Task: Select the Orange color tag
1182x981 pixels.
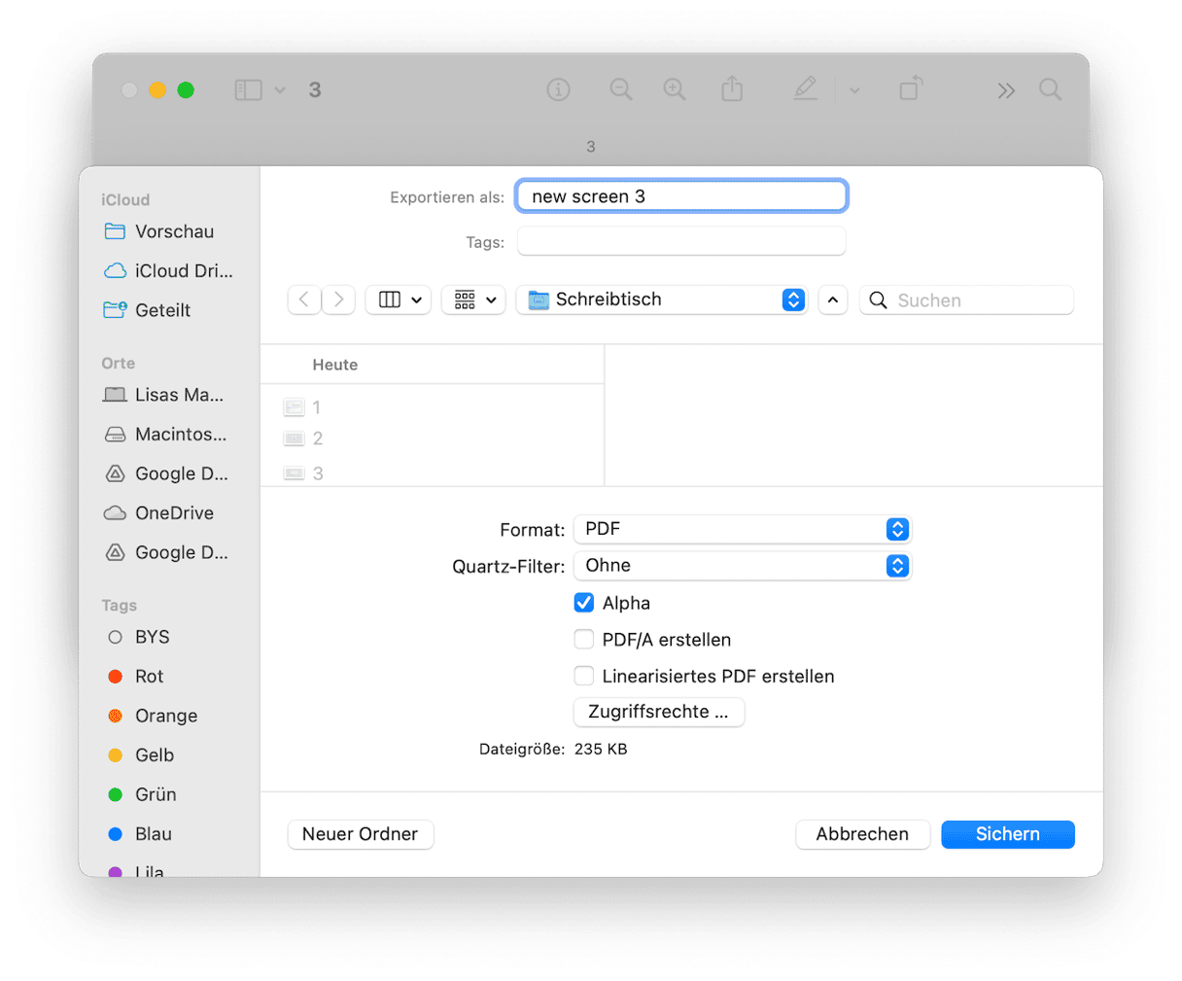Action: click(x=153, y=716)
